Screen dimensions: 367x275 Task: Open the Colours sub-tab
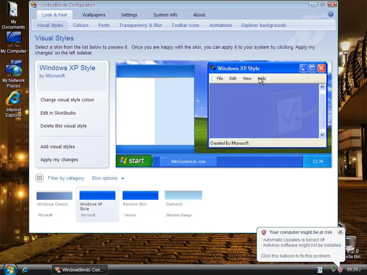(x=81, y=25)
